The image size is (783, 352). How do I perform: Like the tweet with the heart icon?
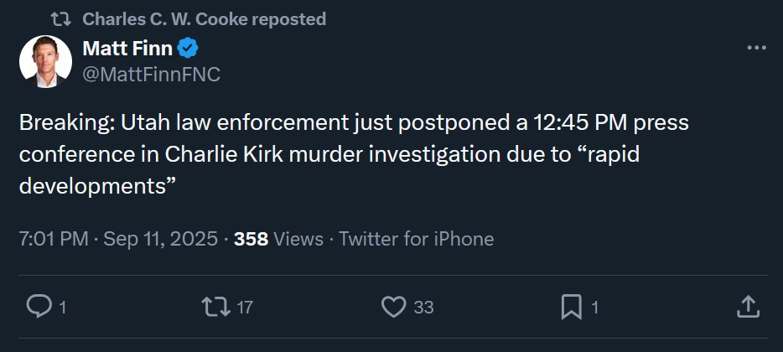[x=393, y=308]
